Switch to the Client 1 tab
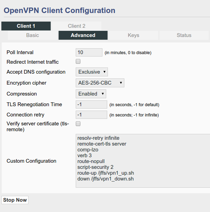This screenshot has height=212, width=210. click(x=26, y=26)
